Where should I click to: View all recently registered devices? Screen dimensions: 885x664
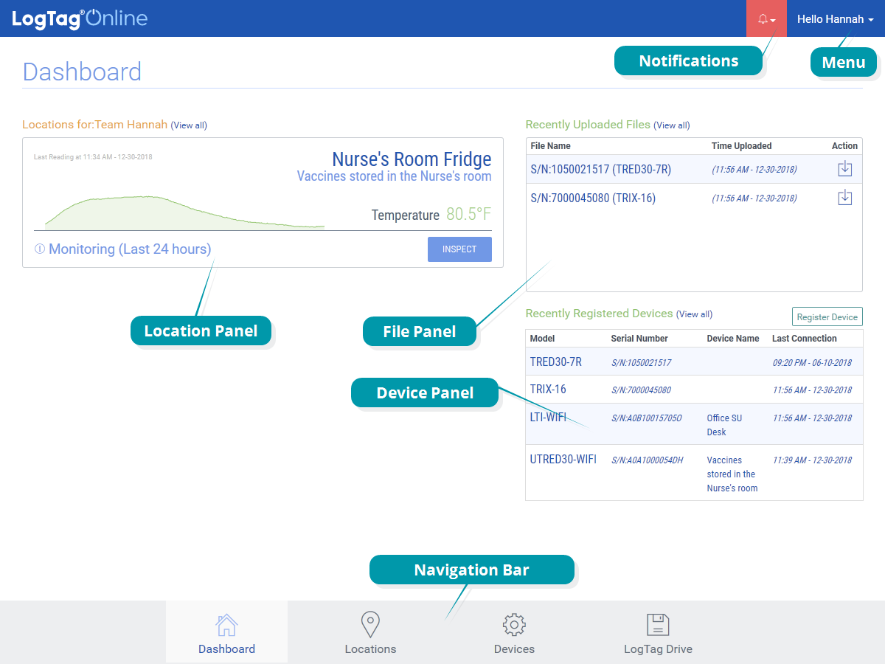(694, 314)
